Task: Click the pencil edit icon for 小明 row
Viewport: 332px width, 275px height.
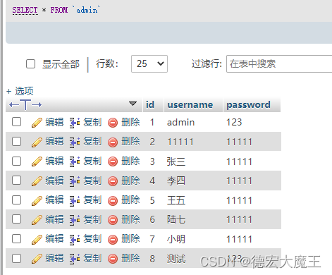Action: (37, 239)
